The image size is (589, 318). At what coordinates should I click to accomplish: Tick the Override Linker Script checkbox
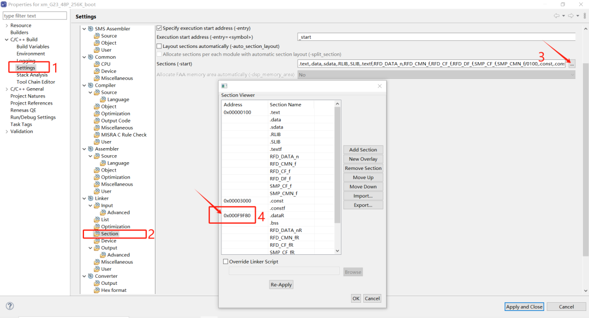coord(225,262)
